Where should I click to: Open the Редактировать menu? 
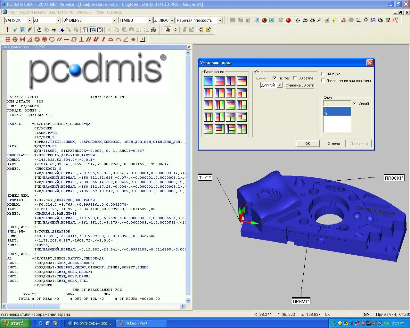[33, 12]
